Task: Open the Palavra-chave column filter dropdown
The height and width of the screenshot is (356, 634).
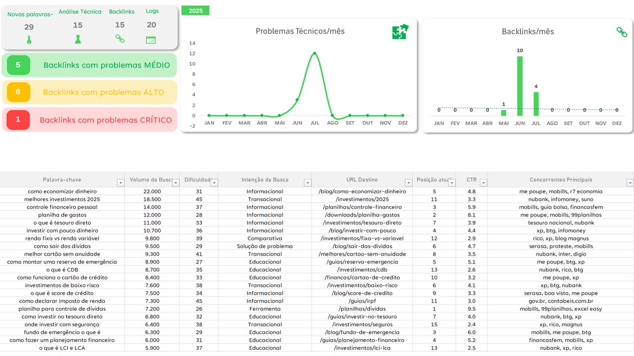Action: point(120,183)
